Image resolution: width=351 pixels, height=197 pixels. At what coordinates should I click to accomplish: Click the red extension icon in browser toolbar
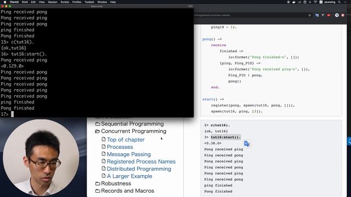click(329, 15)
